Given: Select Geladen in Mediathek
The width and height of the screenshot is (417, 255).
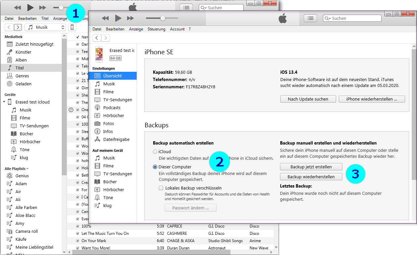Looking at the screenshot, I should coord(31,84).
